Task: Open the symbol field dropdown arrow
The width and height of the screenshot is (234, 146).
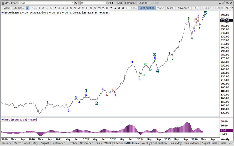Action: pos(72,3)
